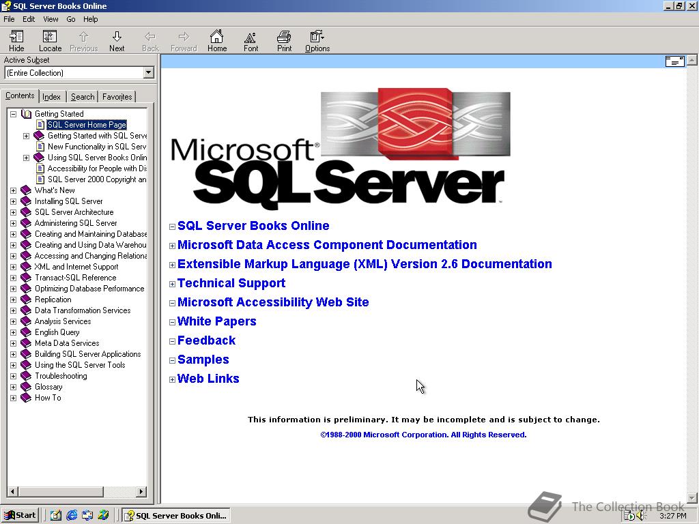The width and height of the screenshot is (699, 524).
Task: Open the File menu
Action: pyautogui.click(x=9, y=19)
